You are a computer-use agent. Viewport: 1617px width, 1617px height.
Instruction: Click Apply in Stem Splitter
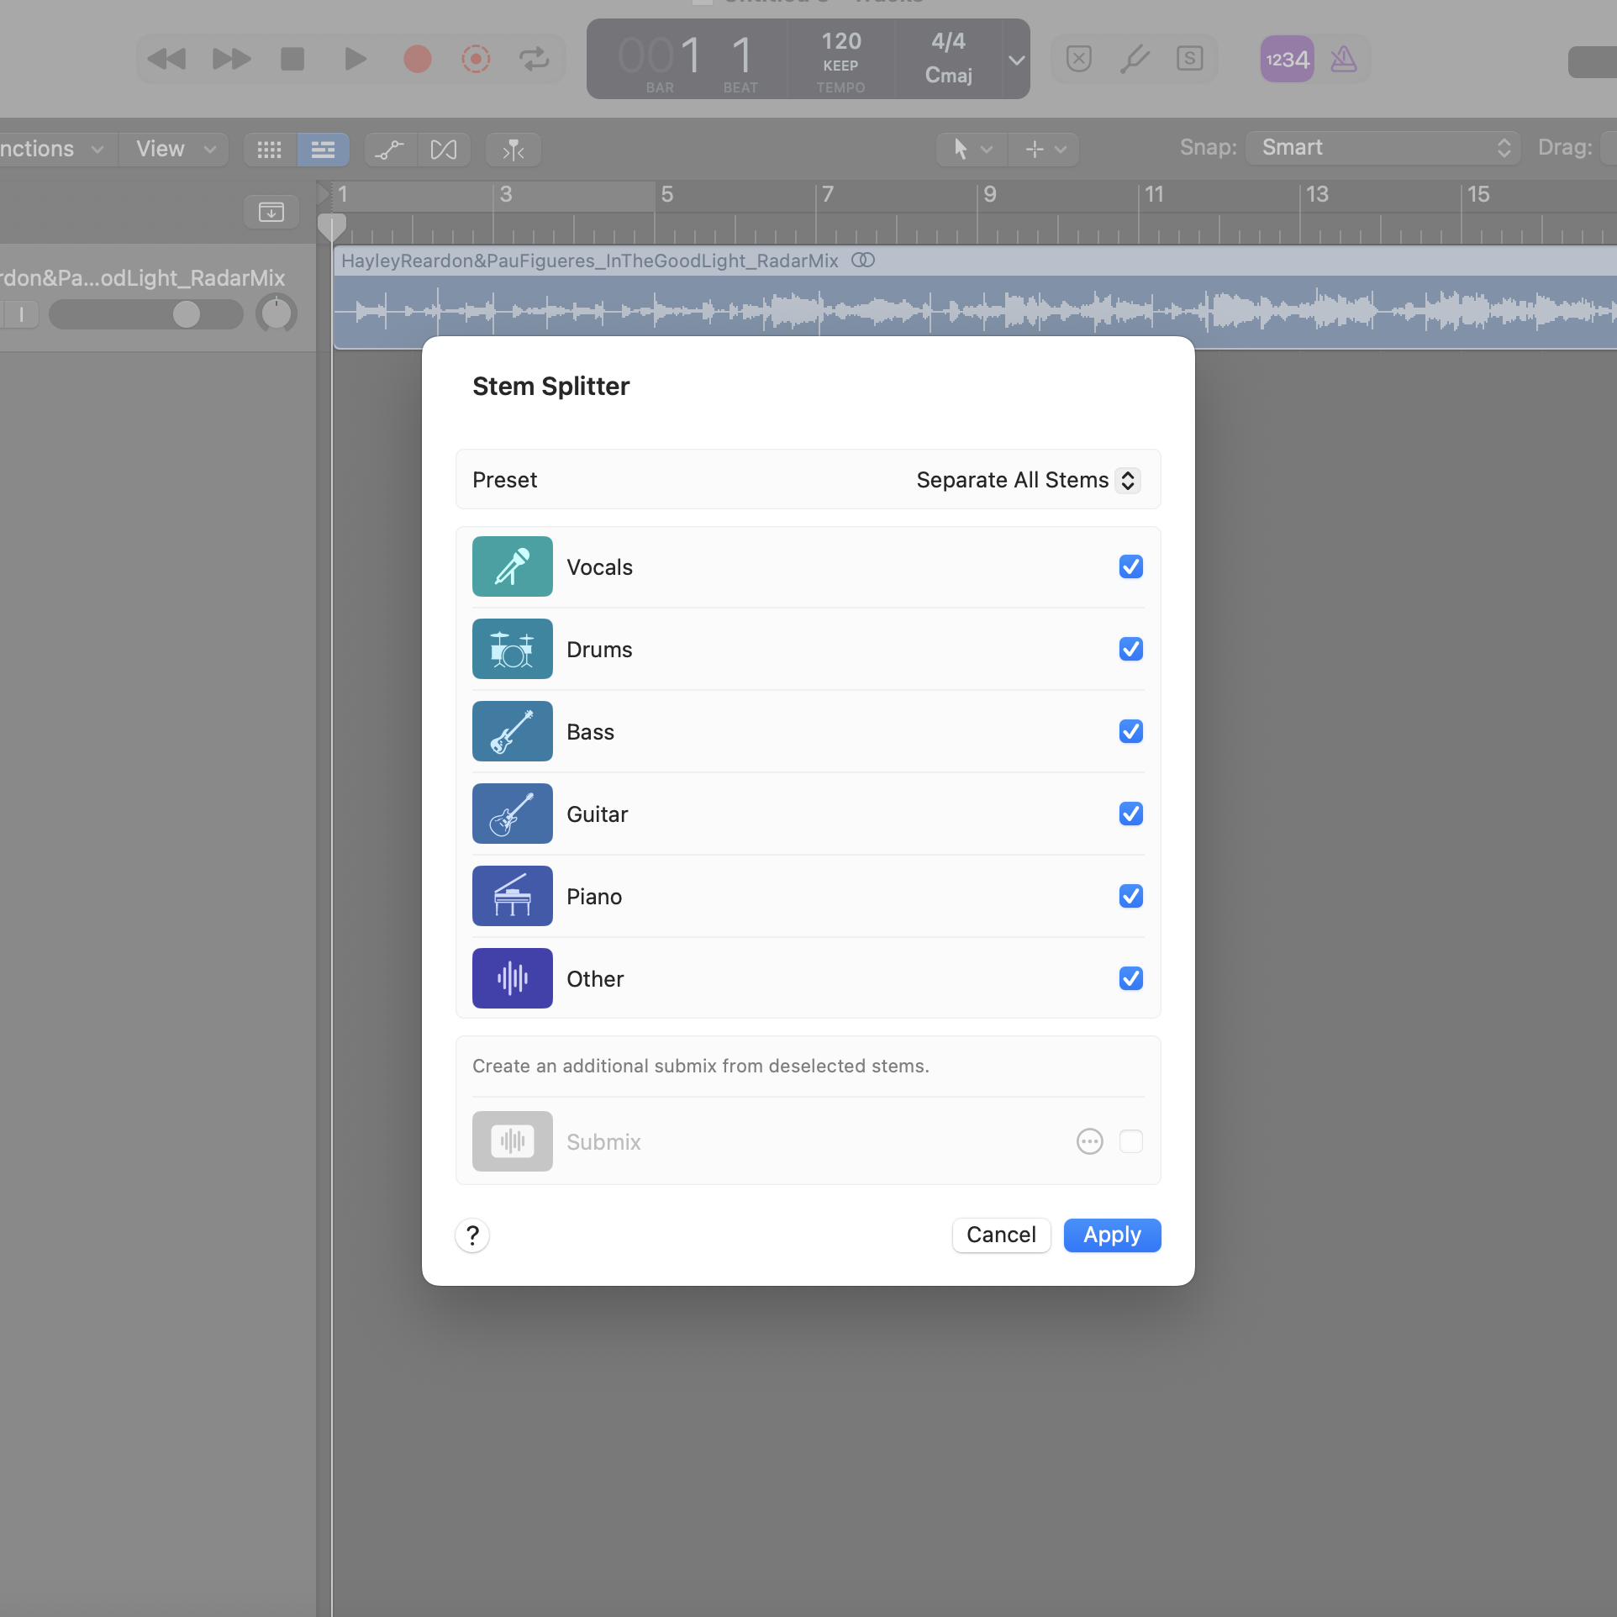tap(1111, 1235)
